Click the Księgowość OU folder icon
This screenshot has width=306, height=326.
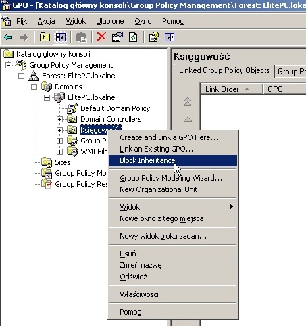[x=72, y=130]
